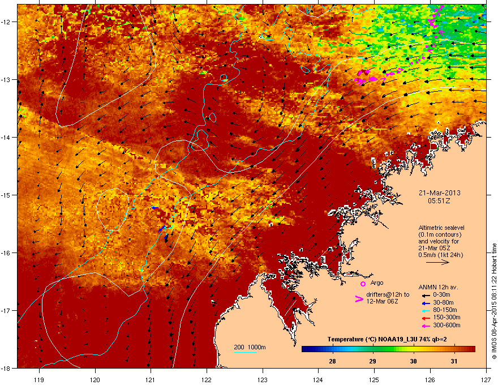Click the colorbar tick label '28'

[x=332, y=361]
